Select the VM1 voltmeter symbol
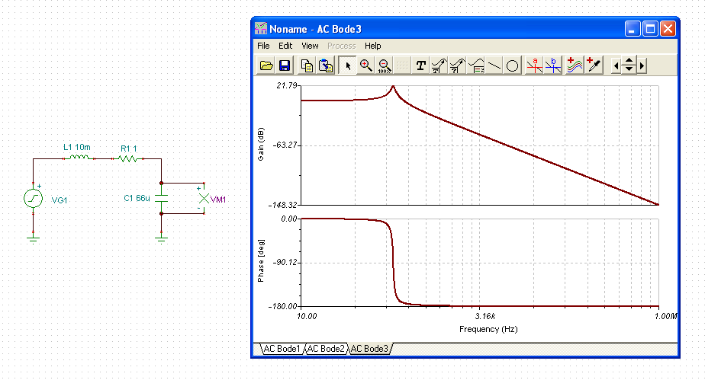The image size is (705, 380). pyautogui.click(x=204, y=198)
